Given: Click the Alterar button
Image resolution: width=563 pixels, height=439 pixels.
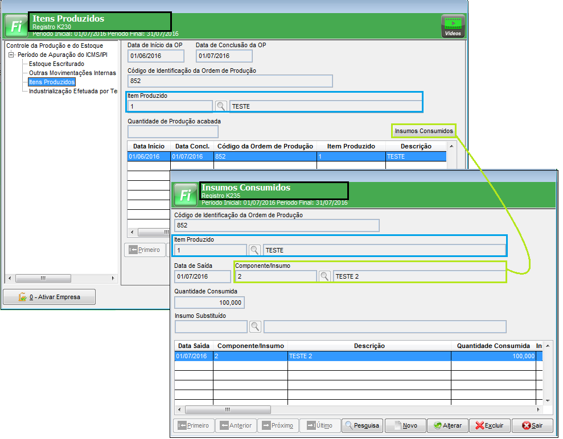Looking at the screenshot, I should point(447,425).
